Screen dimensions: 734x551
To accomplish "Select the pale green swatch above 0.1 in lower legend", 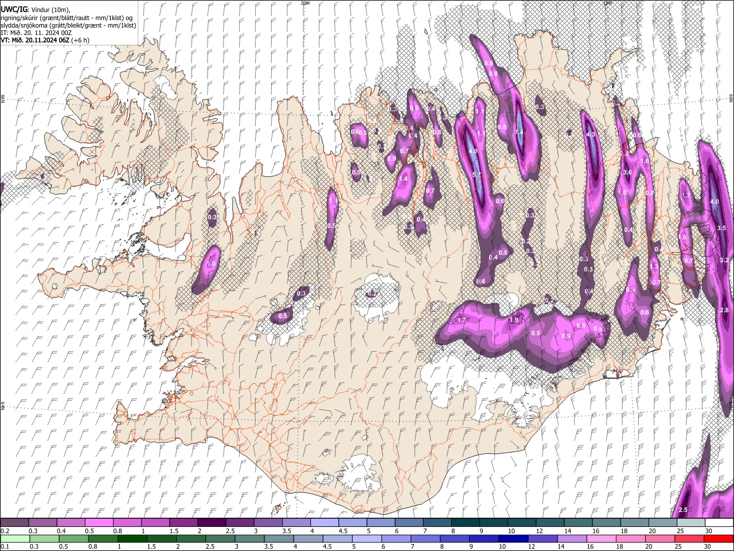I will [x=14, y=539].
